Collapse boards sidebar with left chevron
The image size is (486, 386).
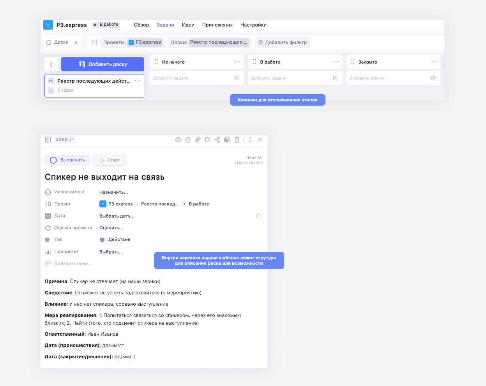[51, 64]
